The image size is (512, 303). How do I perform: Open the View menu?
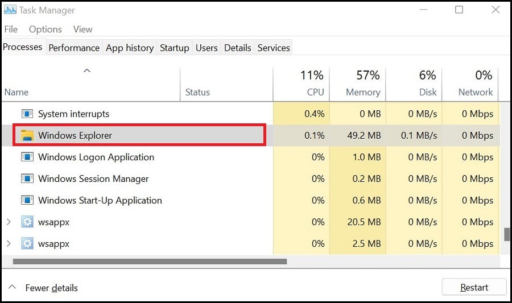pyautogui.click(x=82, y=30)
